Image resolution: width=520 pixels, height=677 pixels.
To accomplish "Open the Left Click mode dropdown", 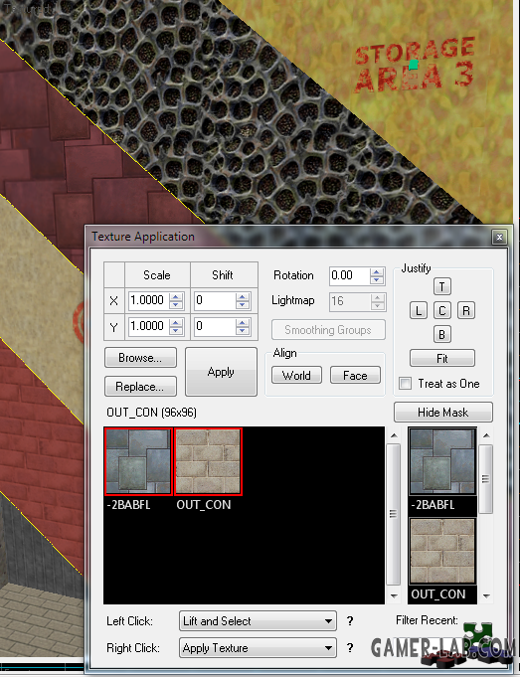I will (x=258, y=621).
